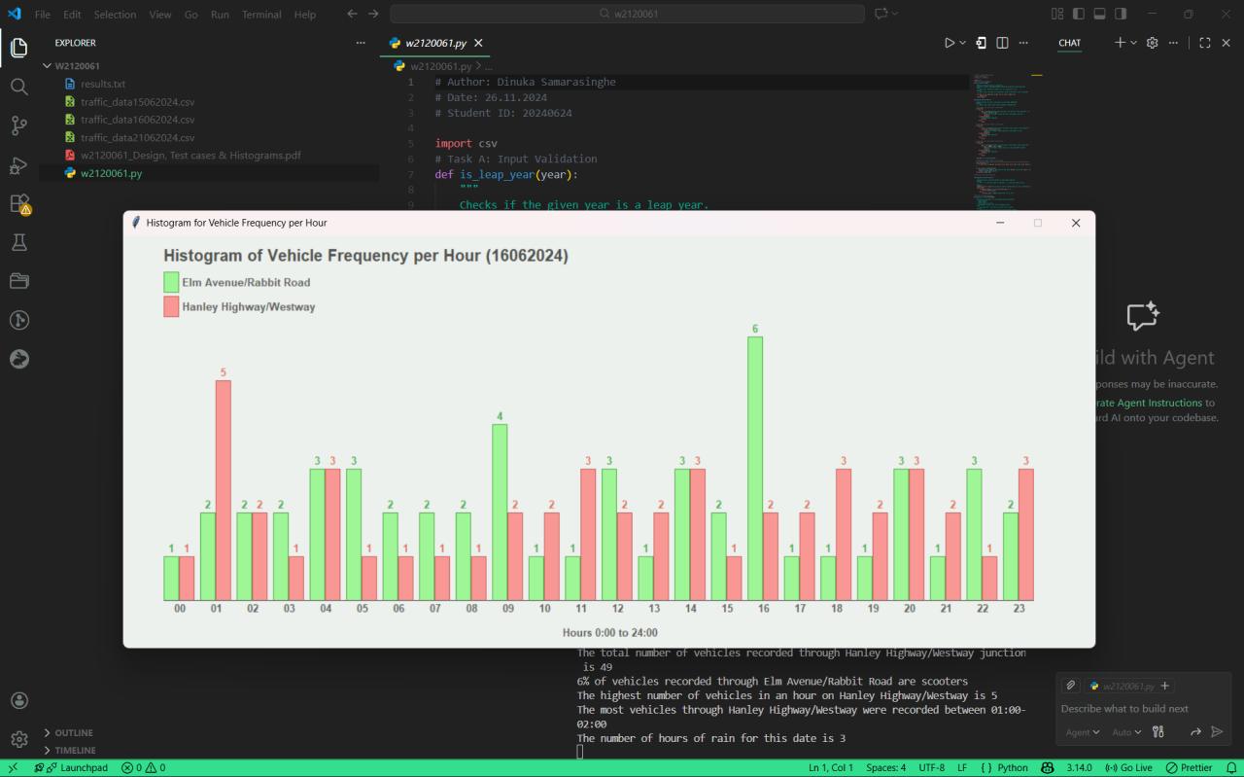The width and height of the screenshot is (1244, 777).
Task: Start Go Live server
Action: [x=1129, y=767]
